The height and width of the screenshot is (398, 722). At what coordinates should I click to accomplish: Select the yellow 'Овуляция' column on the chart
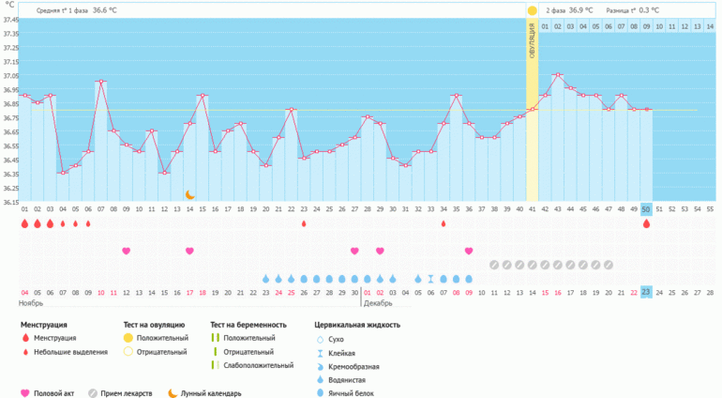(x=532, y=113)
